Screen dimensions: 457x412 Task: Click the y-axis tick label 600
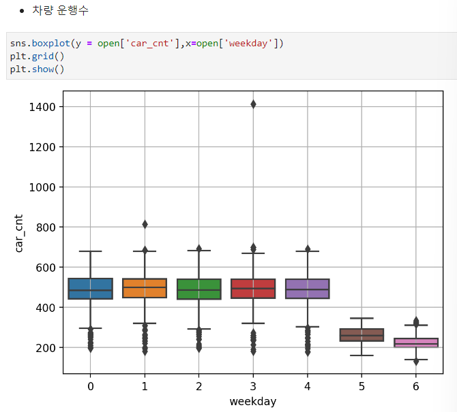click(x=46, y=268)
